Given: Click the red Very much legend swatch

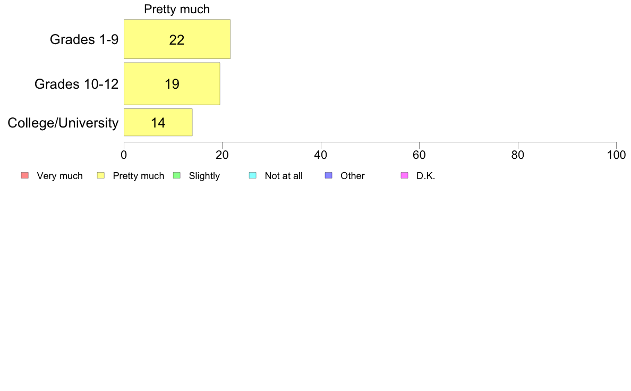Looking at the screenshot, I should coord(25,175).
